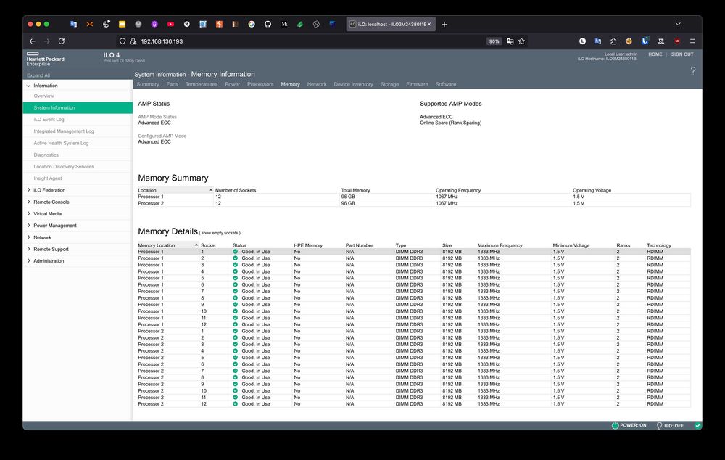
Task: Expand the Administration section
Action: click(49, 261)
